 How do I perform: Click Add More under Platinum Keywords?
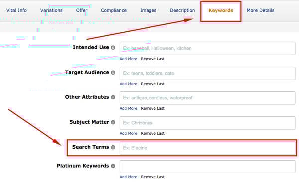(128, 177)
